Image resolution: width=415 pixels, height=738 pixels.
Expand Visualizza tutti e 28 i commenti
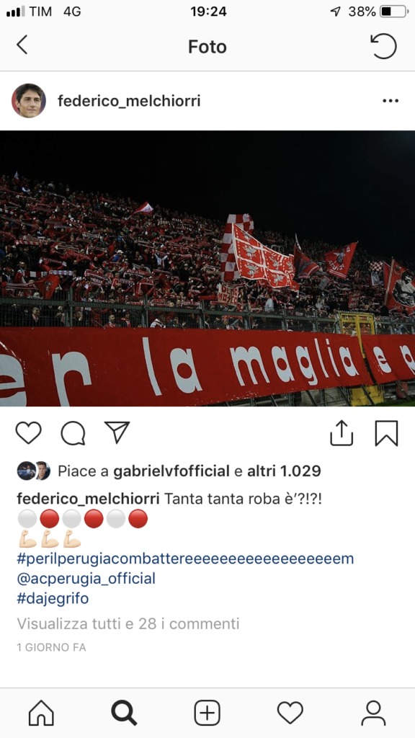click(x=128, y=624)
